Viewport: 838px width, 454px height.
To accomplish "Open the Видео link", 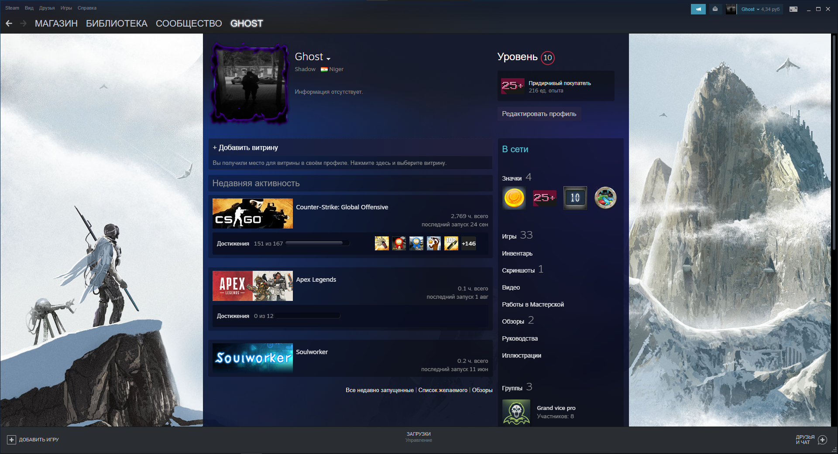I will [x=511, y=287].
